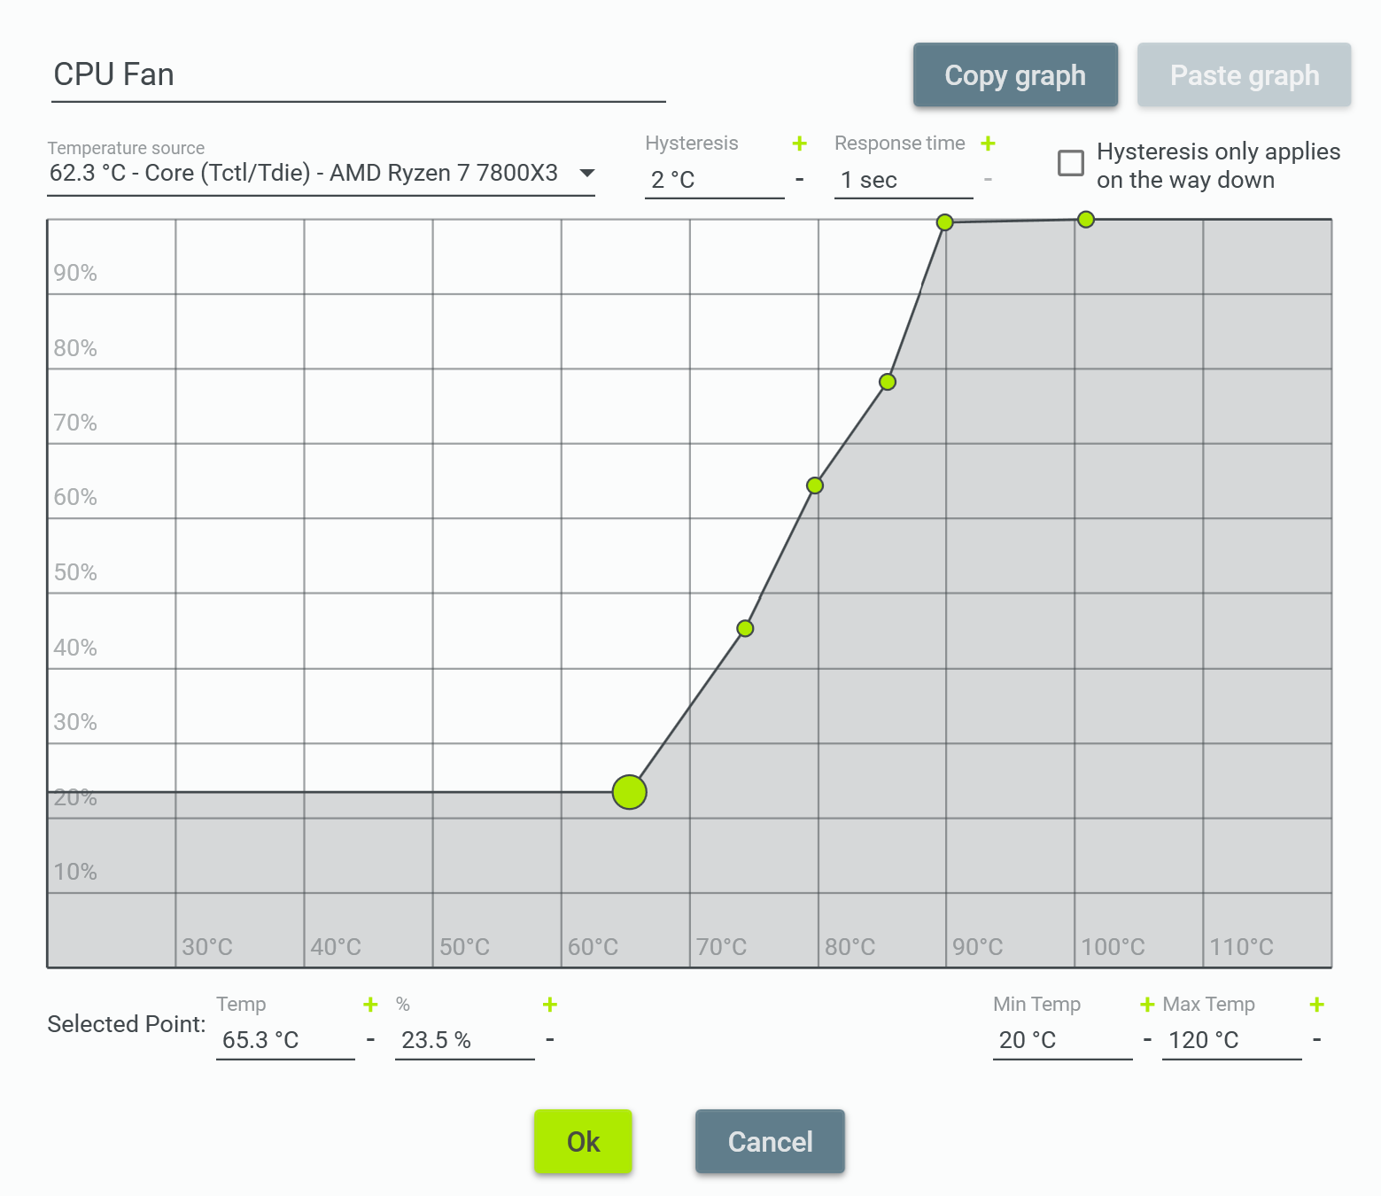Increase Response time with the plus icon
The width and height of the screenshot is (1381, 1196).
988,143
